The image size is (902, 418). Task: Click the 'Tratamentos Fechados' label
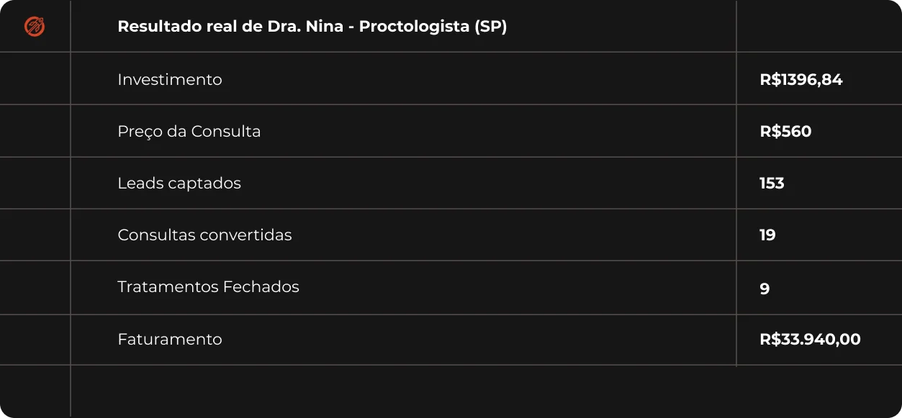[208, 287]
